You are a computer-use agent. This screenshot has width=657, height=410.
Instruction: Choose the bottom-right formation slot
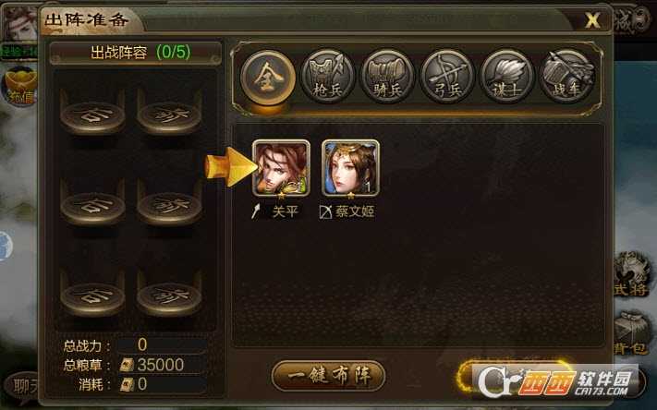pos(169,296)
